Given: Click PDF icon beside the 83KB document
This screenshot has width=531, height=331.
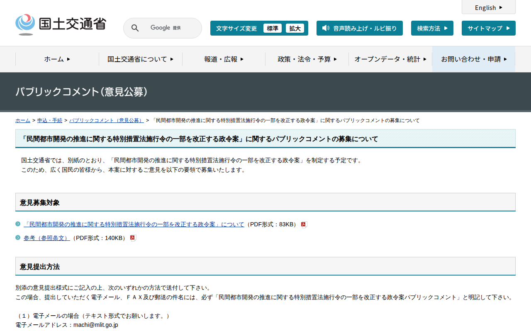Looking at the screenshot, I should pos(304,225).
